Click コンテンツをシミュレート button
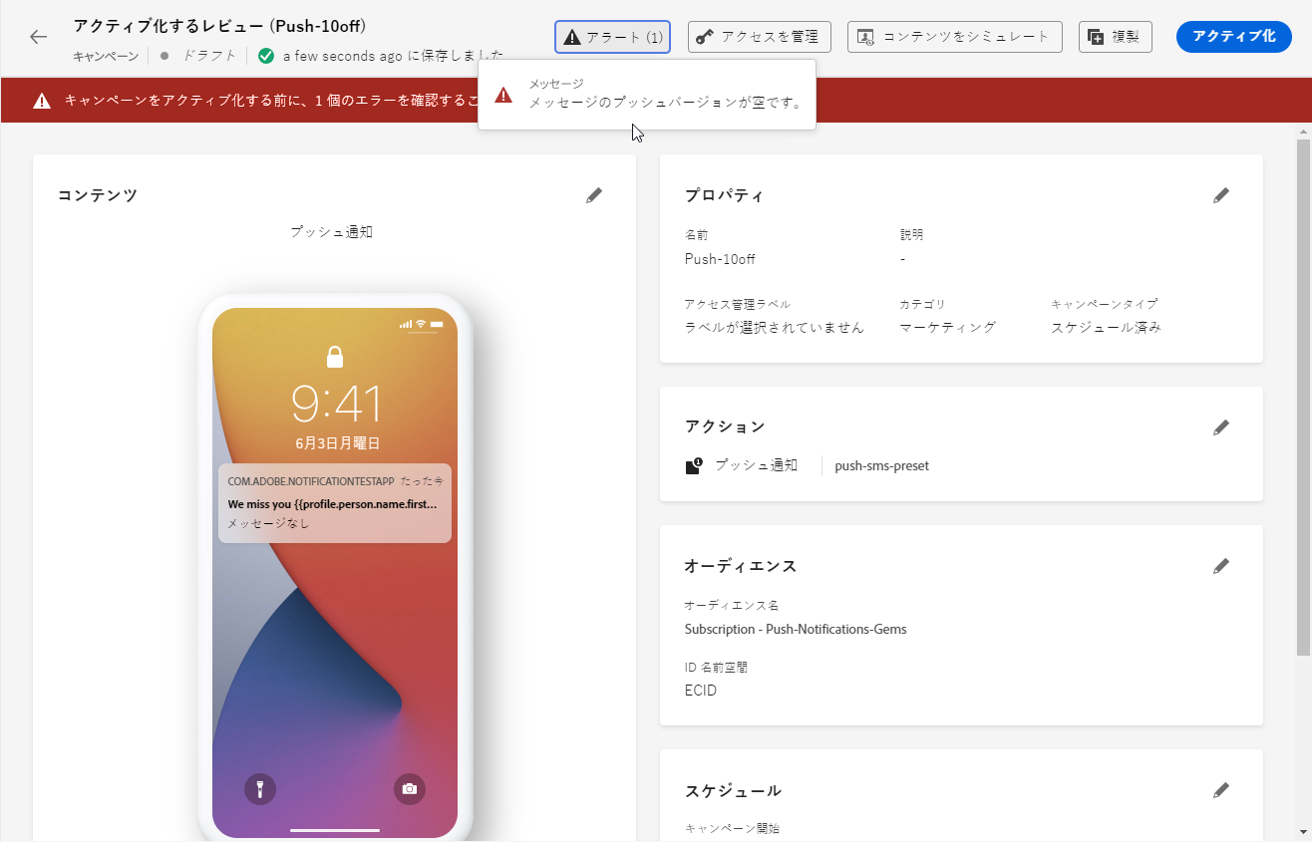Screen dimensions: 1312x842 [x=955, y=37]
